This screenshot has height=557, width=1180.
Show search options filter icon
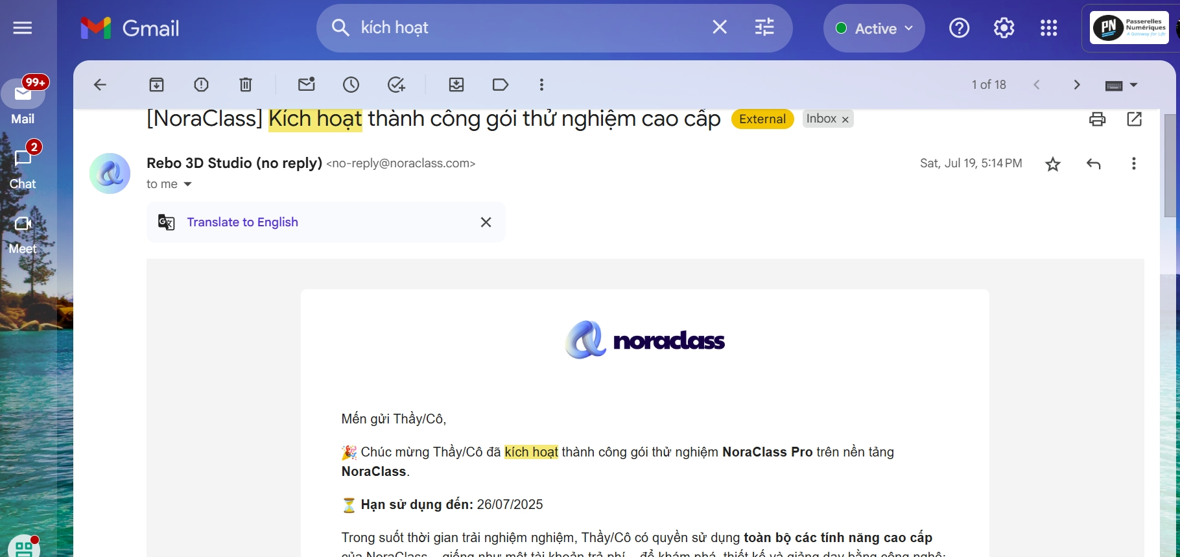click(764, 27)
